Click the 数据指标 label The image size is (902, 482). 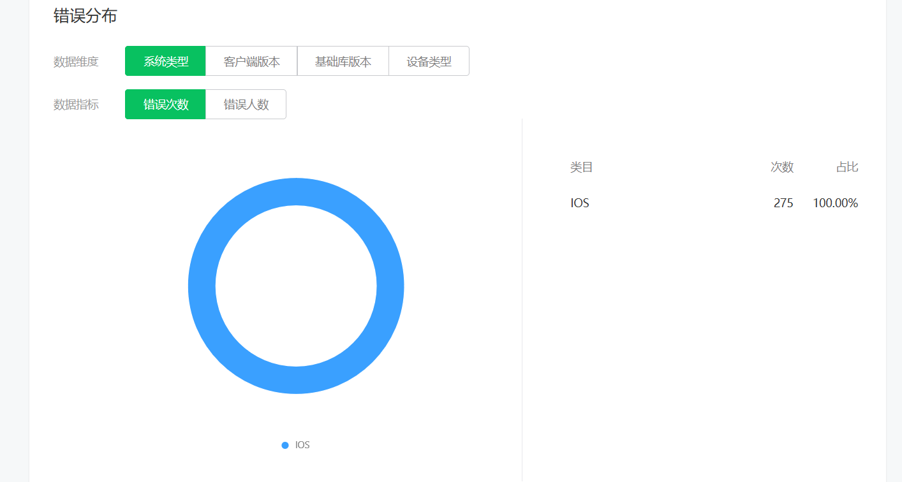coord(76,105)
